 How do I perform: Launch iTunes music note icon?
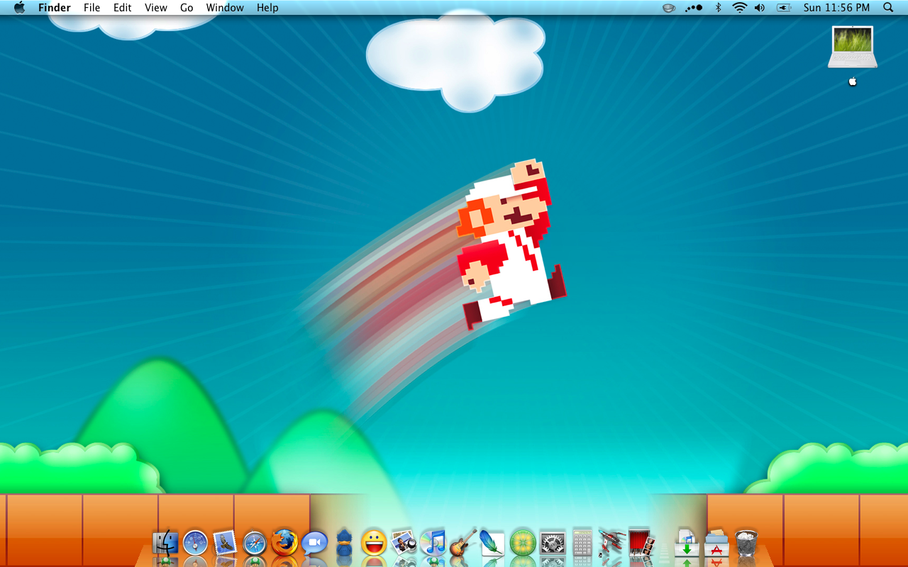click(x=433, y=543)
